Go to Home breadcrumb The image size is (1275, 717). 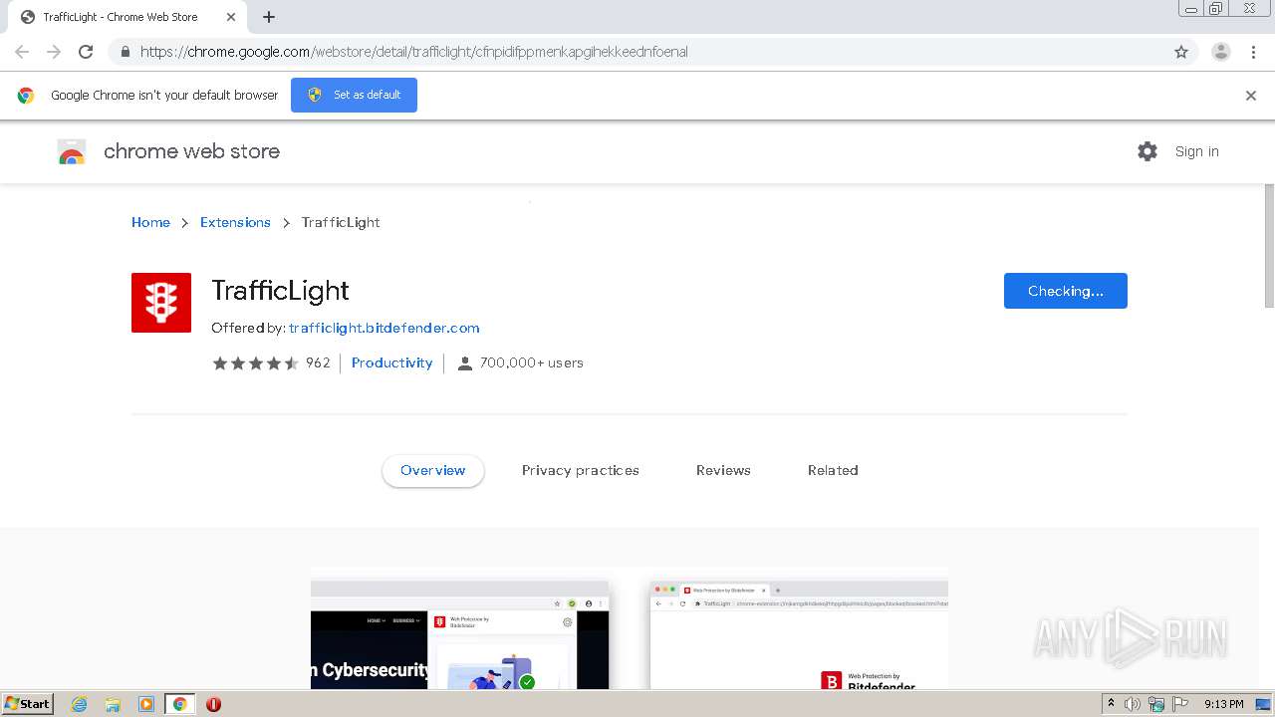(x=150, y=222)
